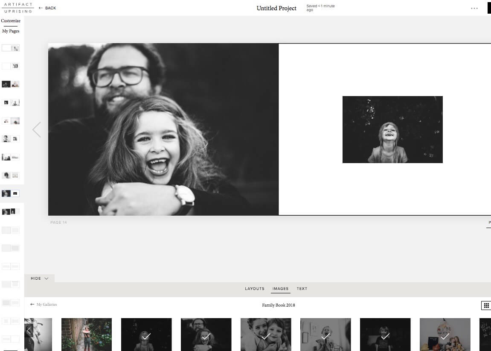Go back using the BACK arrow link
Screen dimensions: 491x351
(47, 8)
